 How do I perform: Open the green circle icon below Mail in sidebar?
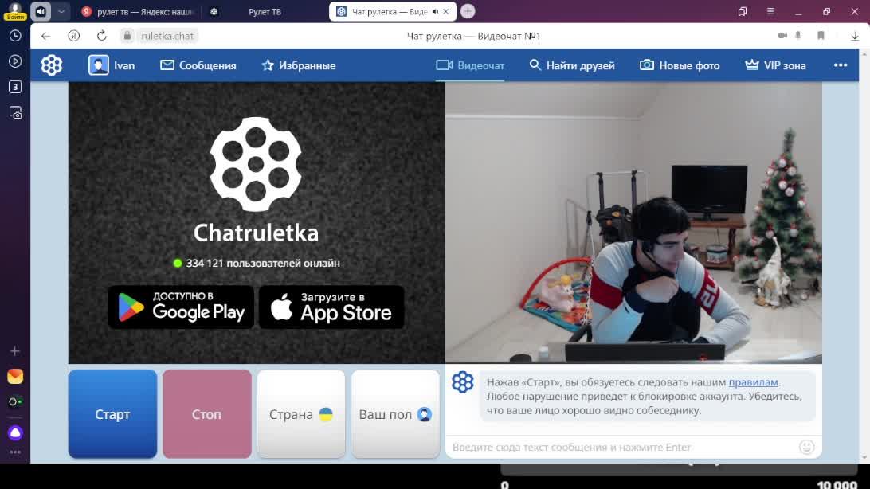15,402
